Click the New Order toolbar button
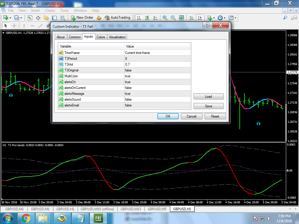The image size is (299, 224). 81,18
